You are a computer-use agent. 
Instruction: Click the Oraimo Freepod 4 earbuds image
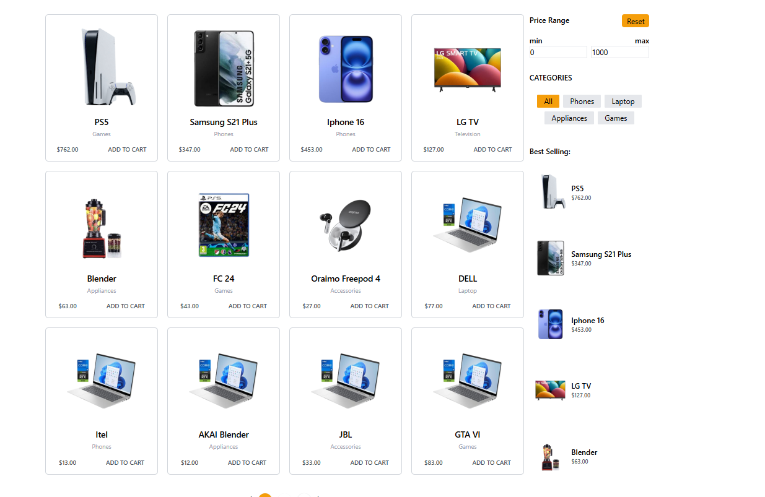pos(345,225)
